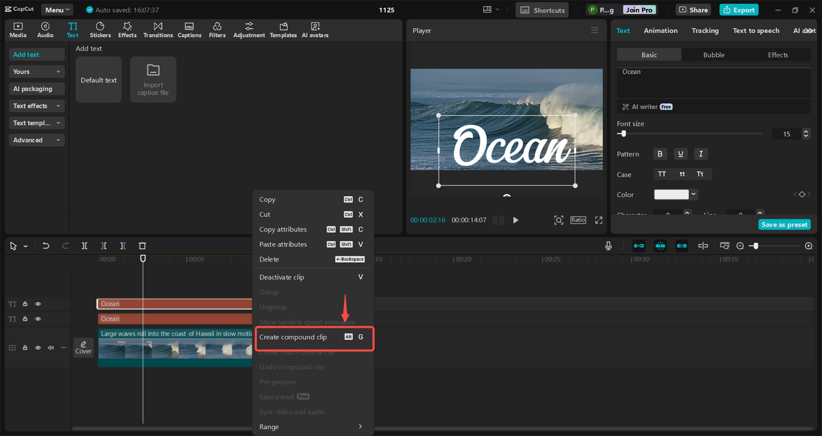Switch to the Animation tab

660,31
